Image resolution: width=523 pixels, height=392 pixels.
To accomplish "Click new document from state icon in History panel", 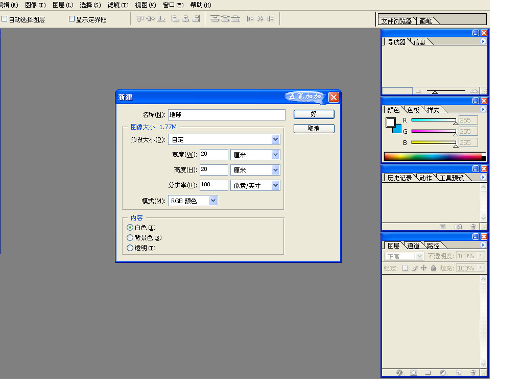I will coord(443,227).
